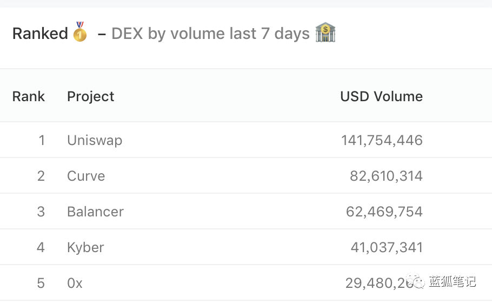The height and width of the screenshot is (303, 492).
Task: Select Curve volume value 82,610,314
Action: 386,176
